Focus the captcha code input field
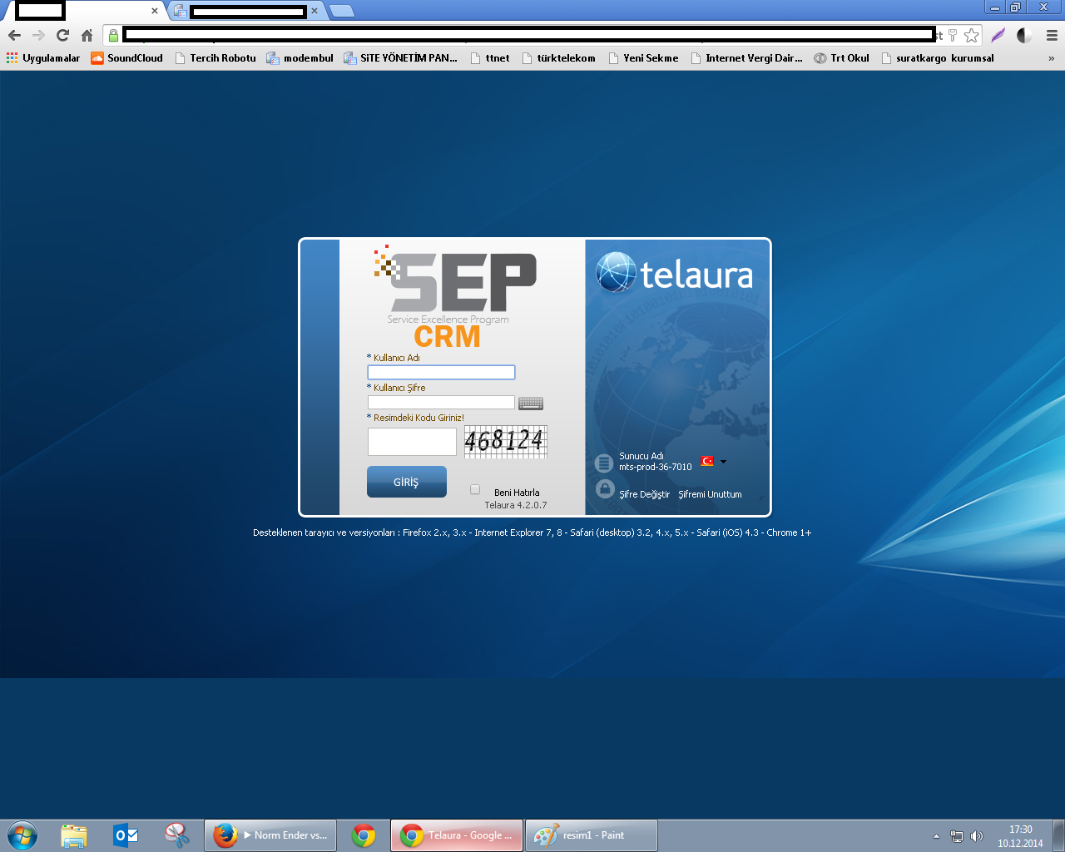1065x852 pixels. point(412,442)
